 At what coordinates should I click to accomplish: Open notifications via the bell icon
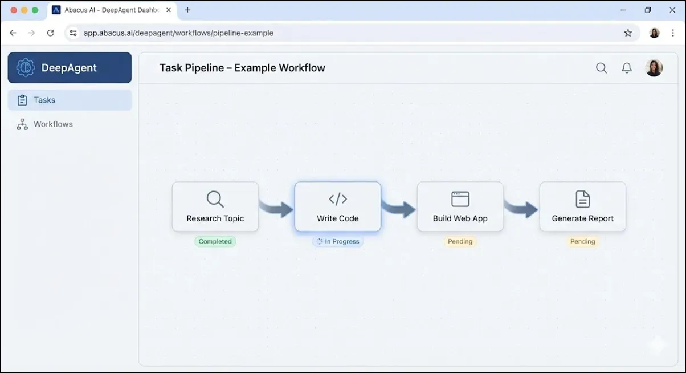tap(626, 67)
